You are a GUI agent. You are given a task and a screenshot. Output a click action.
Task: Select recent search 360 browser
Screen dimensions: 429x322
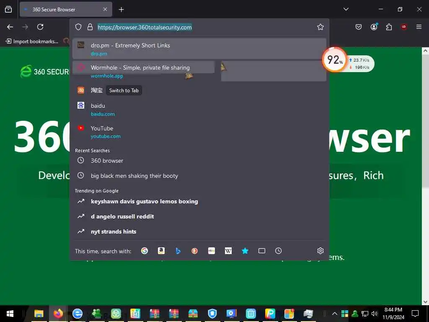pyautogui.click(x=199, y=161)
